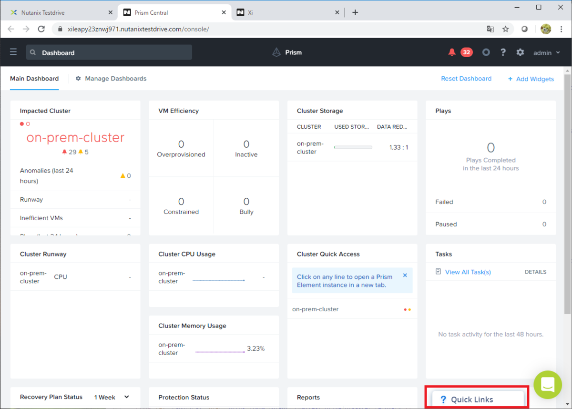Screen dimensions: 572x409
Task: Open alerts via the red bell icon
Action: click(452, 52)
